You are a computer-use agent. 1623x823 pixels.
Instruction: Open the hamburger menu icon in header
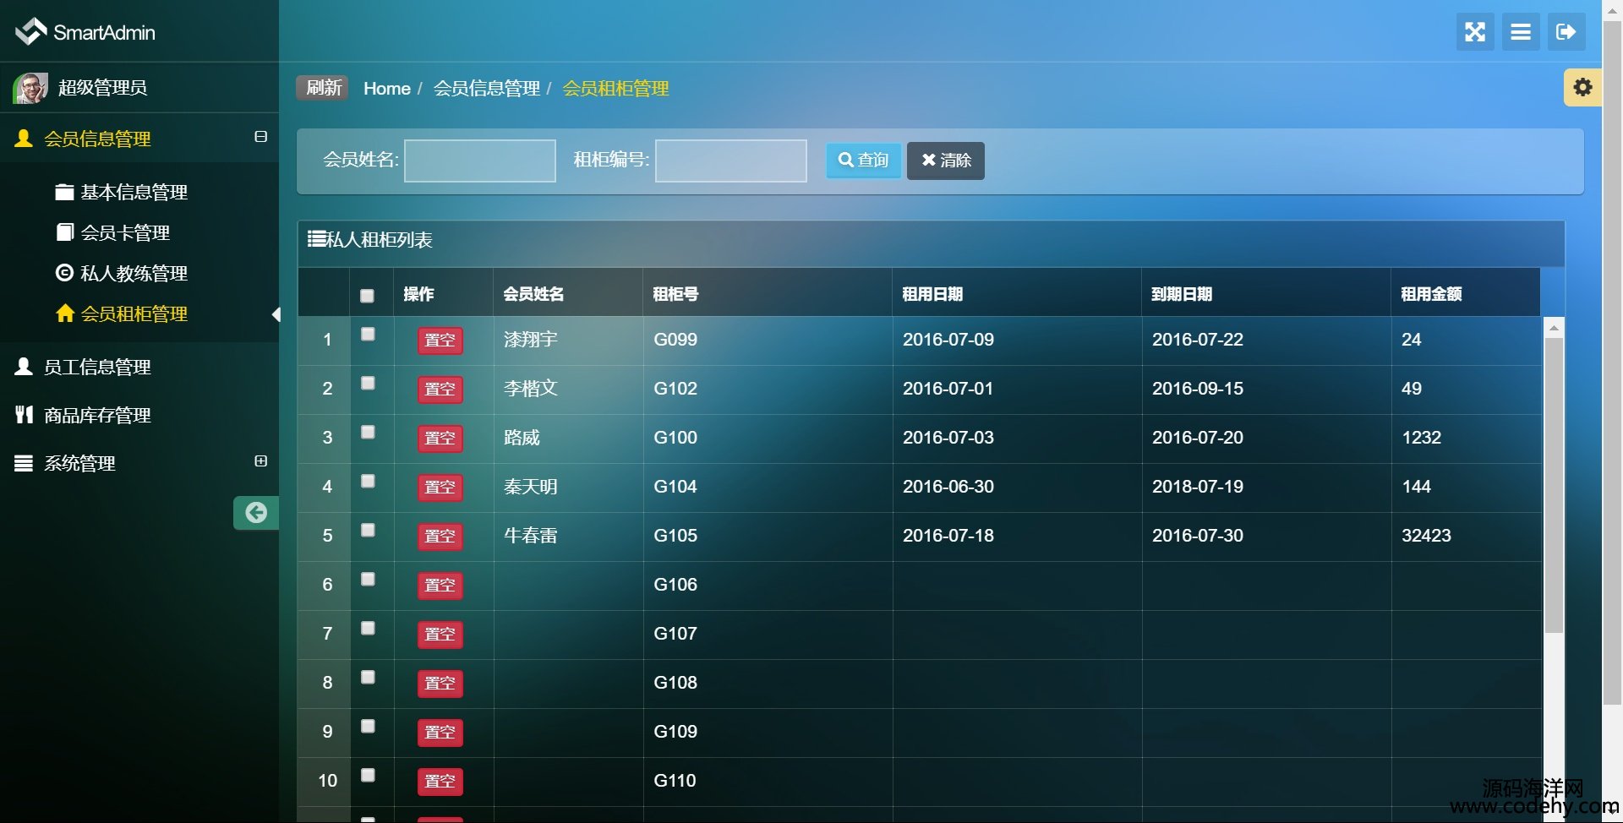tap(1521, 32)
